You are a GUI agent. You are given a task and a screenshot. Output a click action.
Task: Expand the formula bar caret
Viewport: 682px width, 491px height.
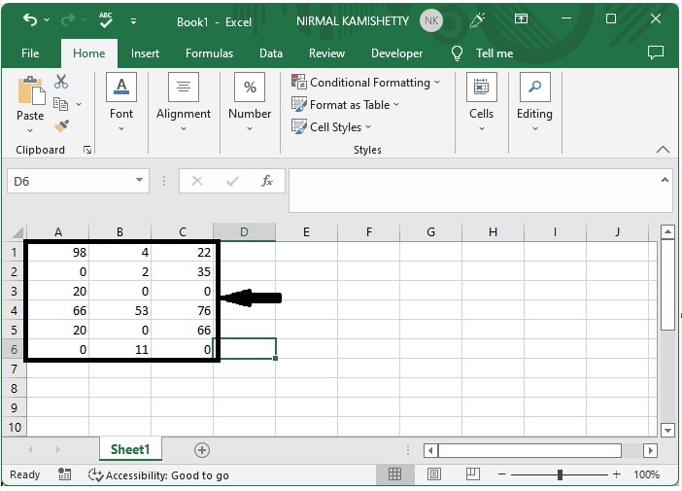tap(665, 180)
